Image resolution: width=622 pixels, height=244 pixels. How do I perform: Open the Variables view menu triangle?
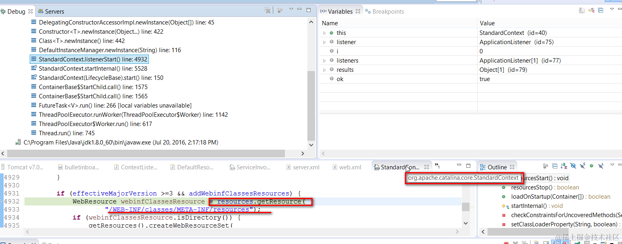612,9
